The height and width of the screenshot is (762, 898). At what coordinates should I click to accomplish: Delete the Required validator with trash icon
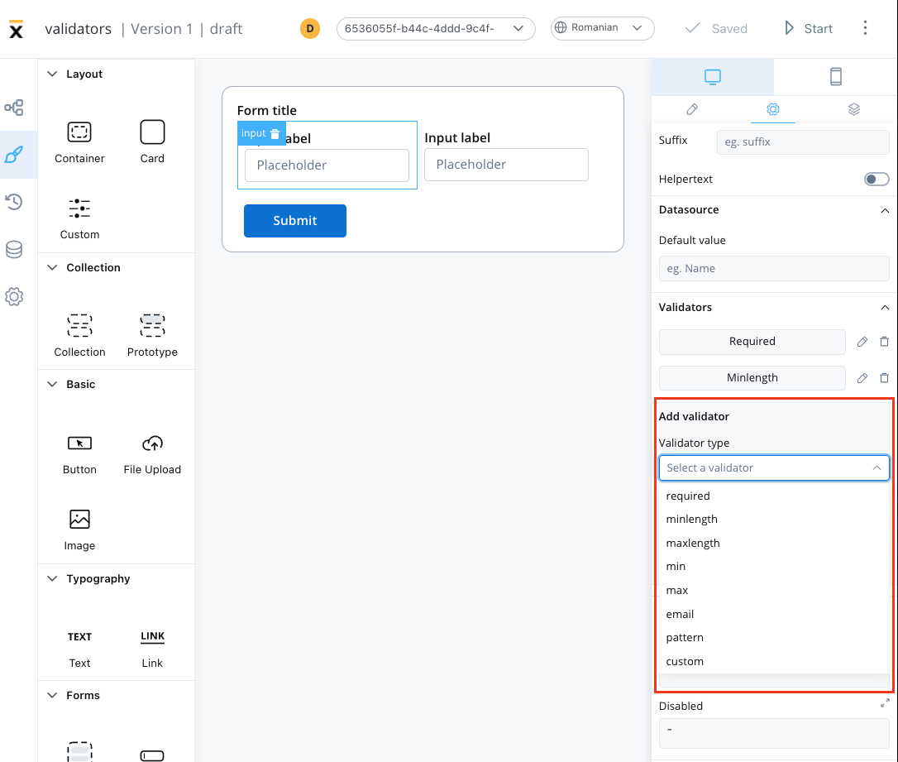coord(884,342)
